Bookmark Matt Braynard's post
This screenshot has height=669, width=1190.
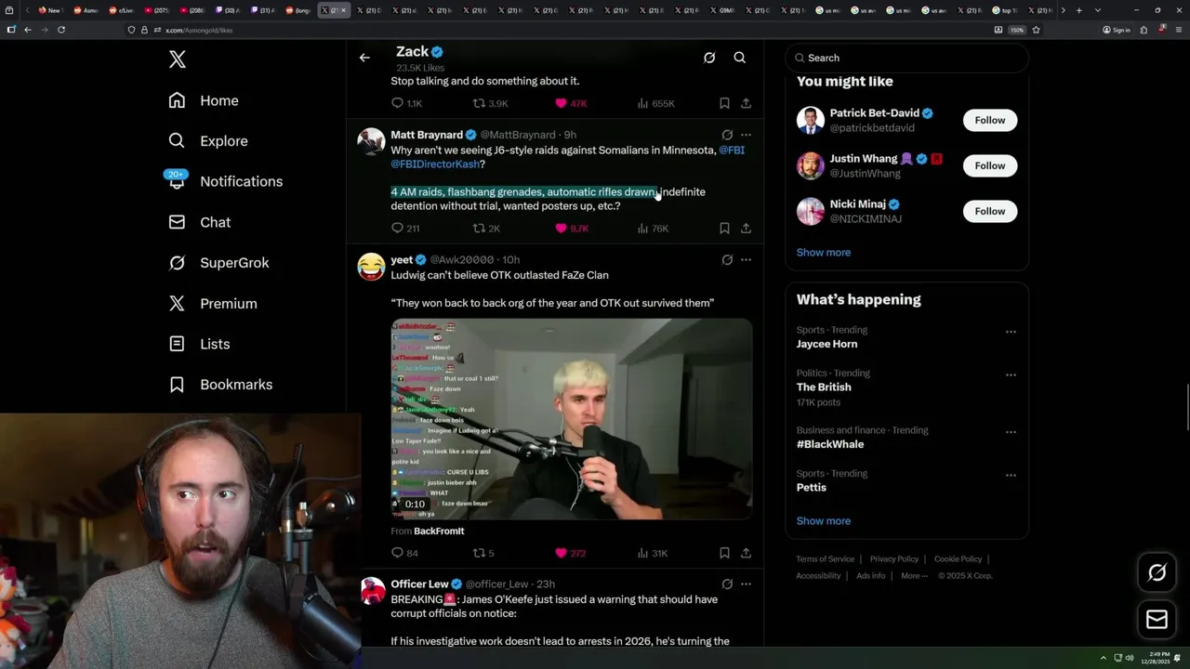[724, 228]
